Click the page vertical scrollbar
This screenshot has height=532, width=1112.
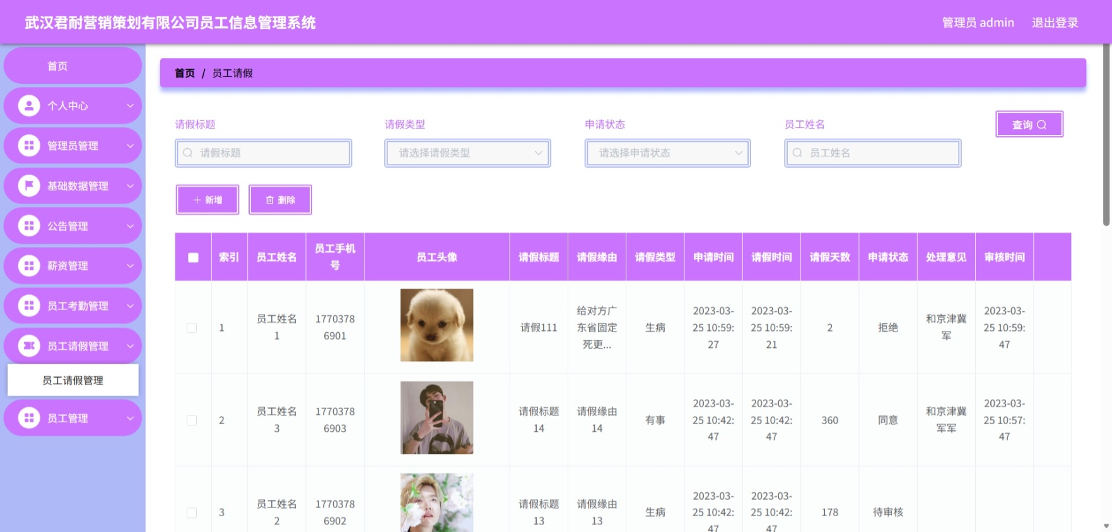(1106, 136)
